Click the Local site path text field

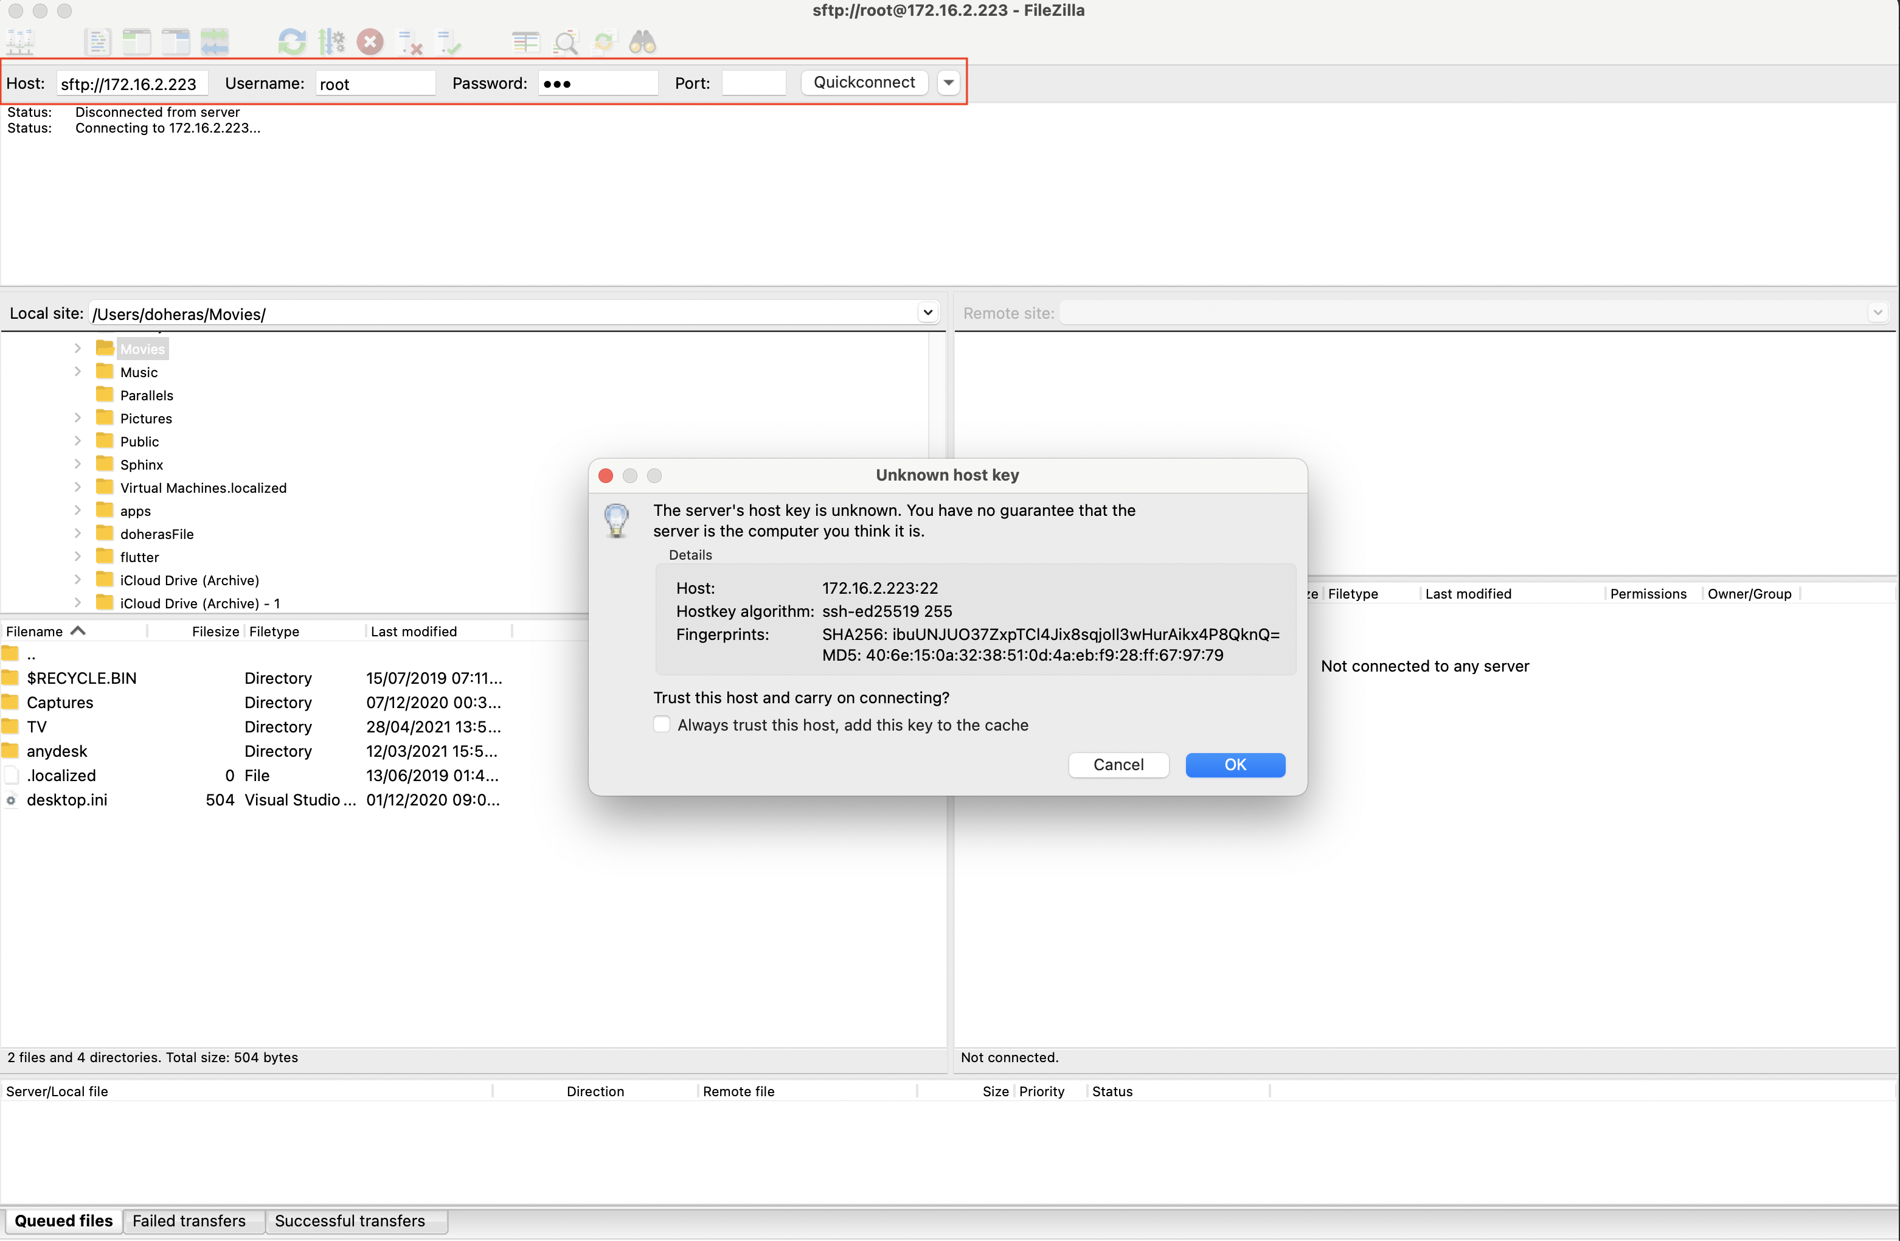pyautogui.click(x=503, y=313)
